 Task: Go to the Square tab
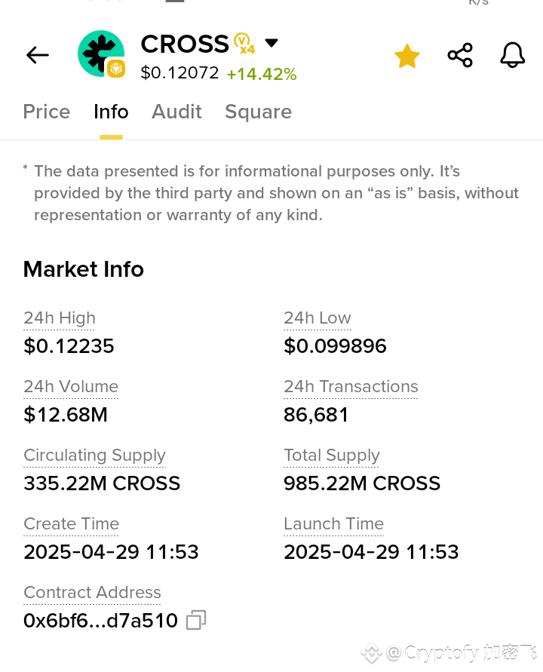tap(258, 112)
